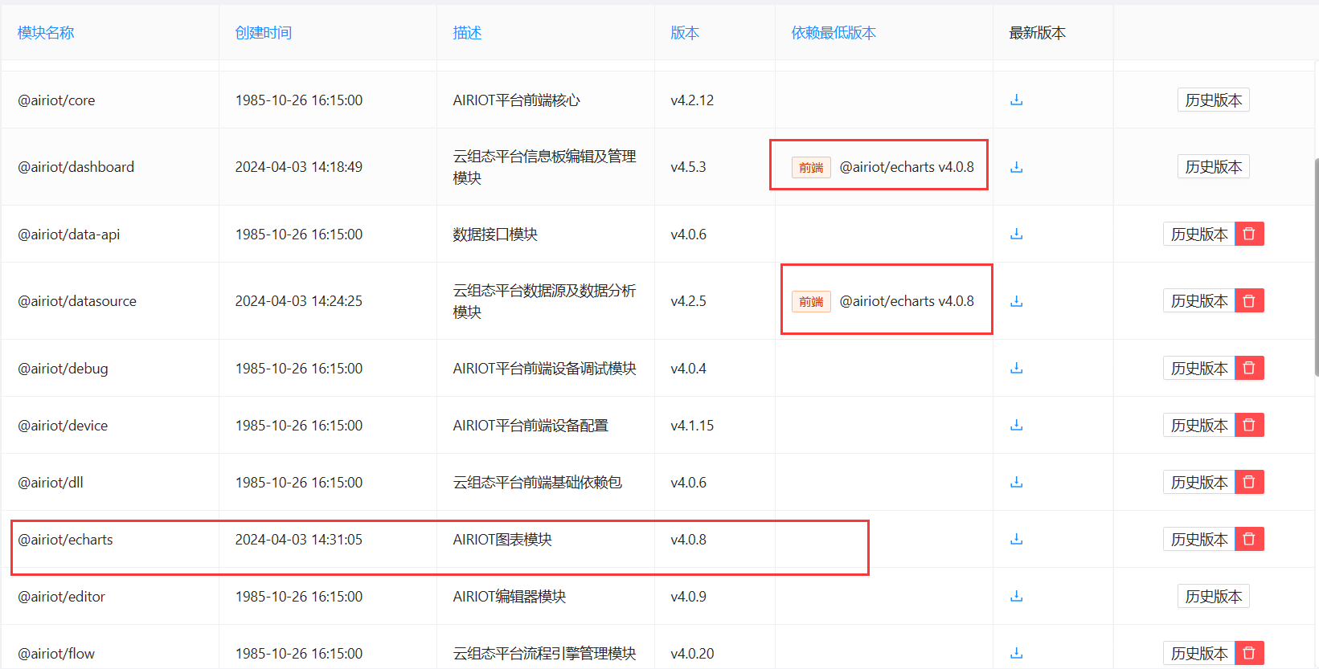Click description AIRIOT图表模块
The height and width of the screenshot is (669, 1319).
502,540
